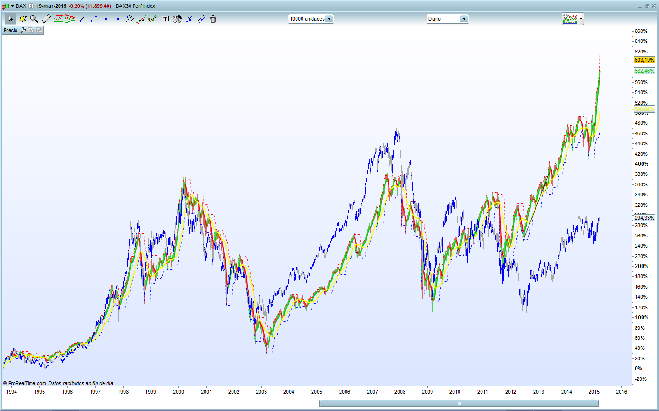The height and width of the screenshot is (411, 659).
Task: Click the 506,84% yellow value label
Action: click(x=644, y=110)
